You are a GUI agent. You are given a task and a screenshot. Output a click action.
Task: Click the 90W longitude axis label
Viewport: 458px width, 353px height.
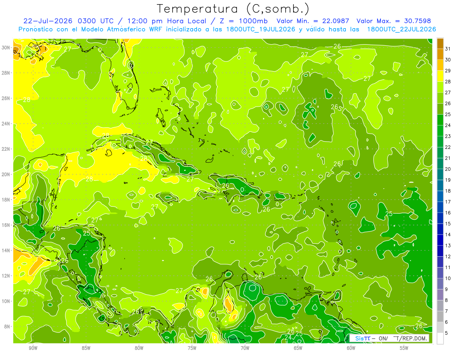click(33, 348)
